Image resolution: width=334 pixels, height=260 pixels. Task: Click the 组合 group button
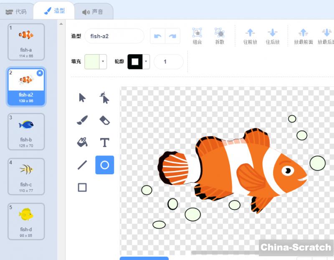point(197,36)
